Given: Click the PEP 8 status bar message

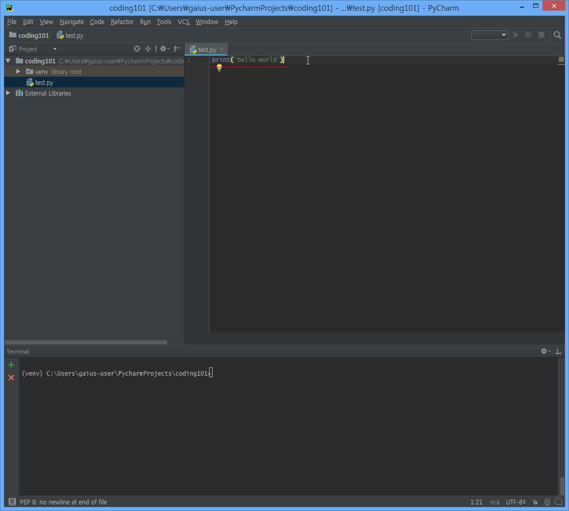Looking at the screenshot, I should tap(63, 502).
